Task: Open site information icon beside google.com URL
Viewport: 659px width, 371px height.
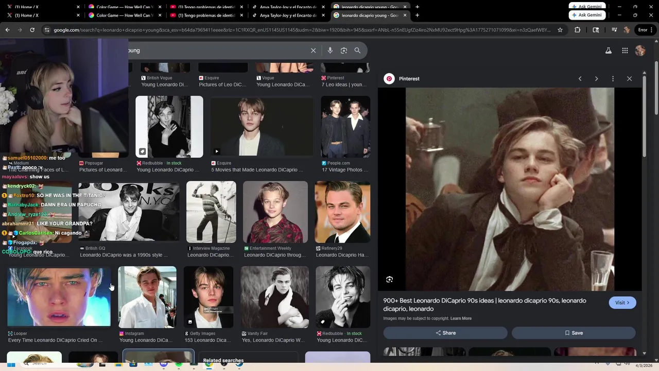Action: pyautogui.click(x=47, y=30)
